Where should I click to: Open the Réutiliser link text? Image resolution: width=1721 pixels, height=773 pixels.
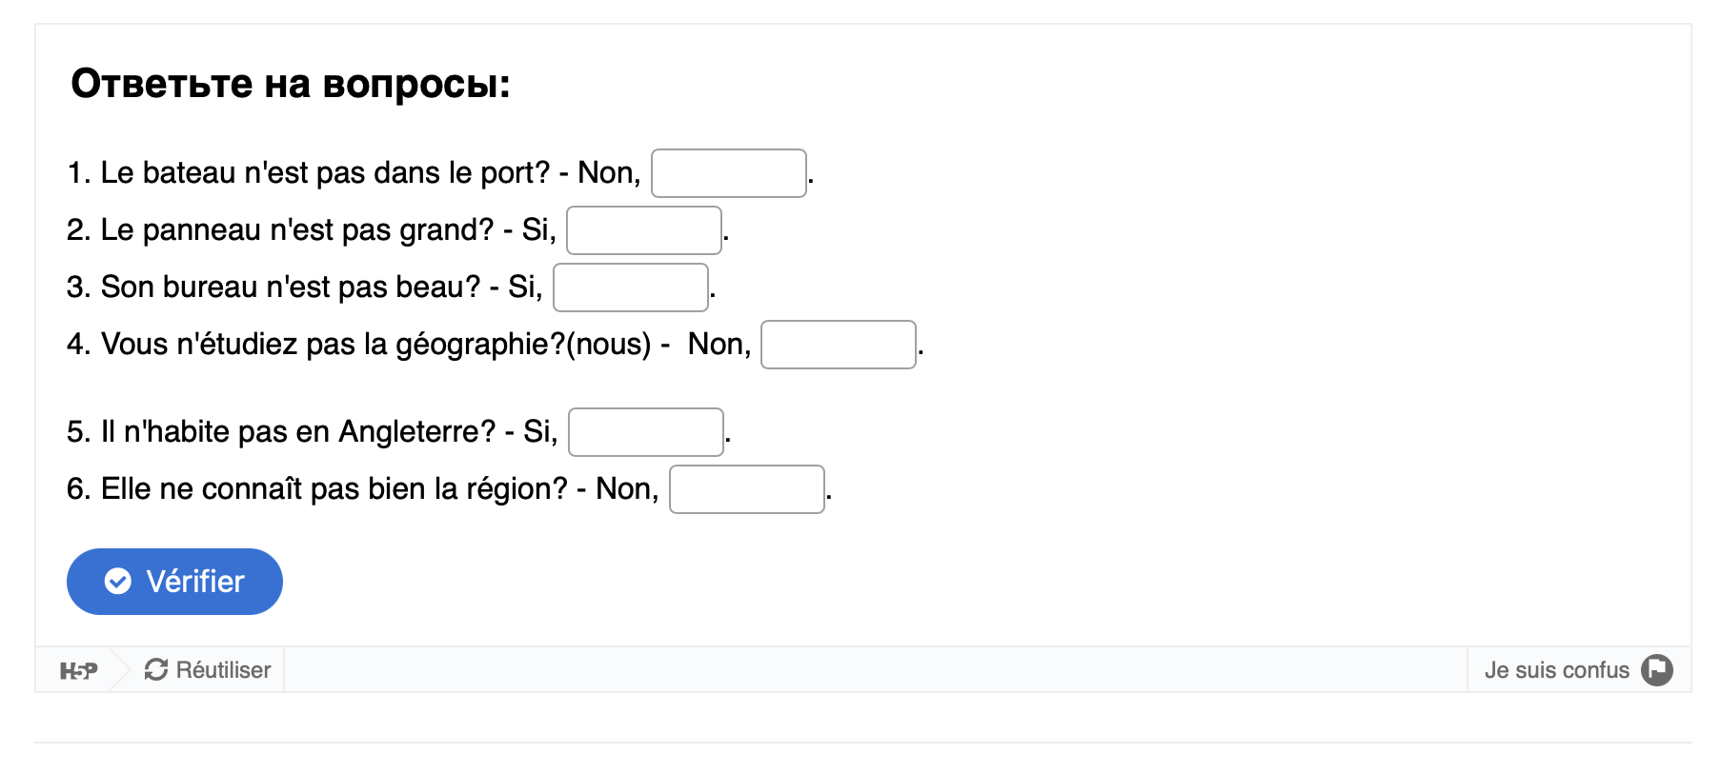[x=223, y=670]
